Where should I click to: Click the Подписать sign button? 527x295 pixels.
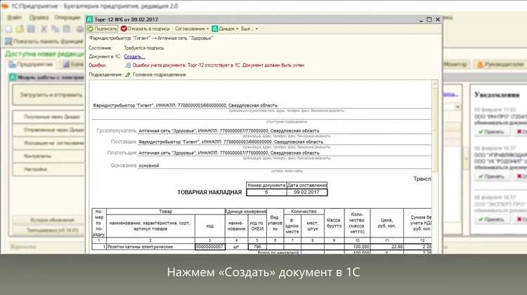click(102, 29)
